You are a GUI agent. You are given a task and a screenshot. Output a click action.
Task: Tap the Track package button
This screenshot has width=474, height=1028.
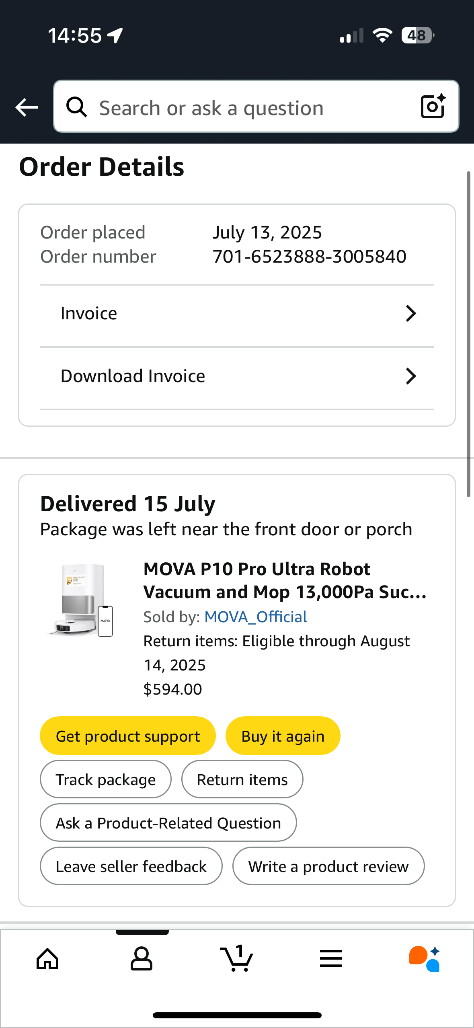point(106,779)
